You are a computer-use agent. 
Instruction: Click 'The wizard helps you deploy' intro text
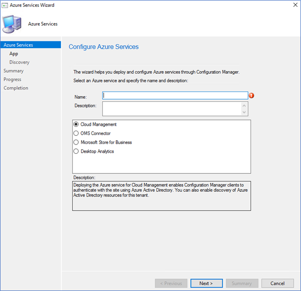(156, 72)
